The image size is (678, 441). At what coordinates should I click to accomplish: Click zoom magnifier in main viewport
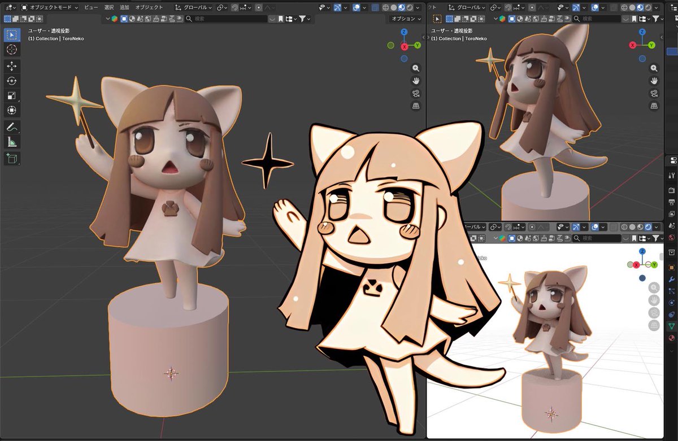pyautogui.click(x=416, y=68)
